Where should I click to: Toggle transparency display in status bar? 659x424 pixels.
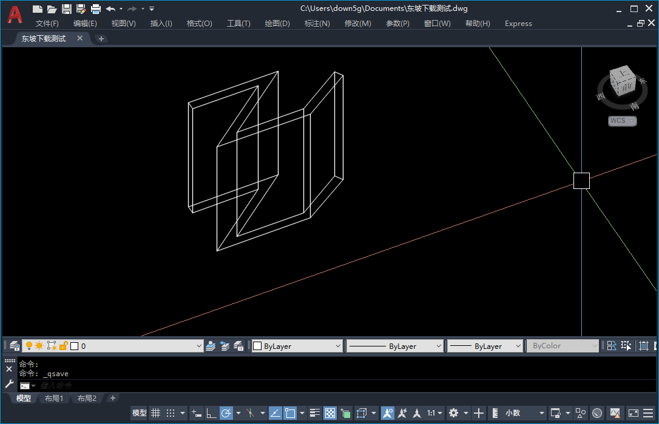click(329, 412)
